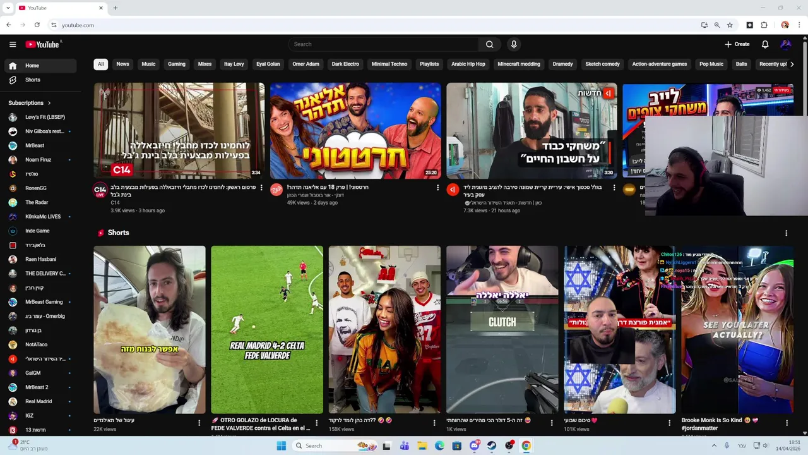
Task: Show more filter chips with right arrow
Action: [792, 64]
